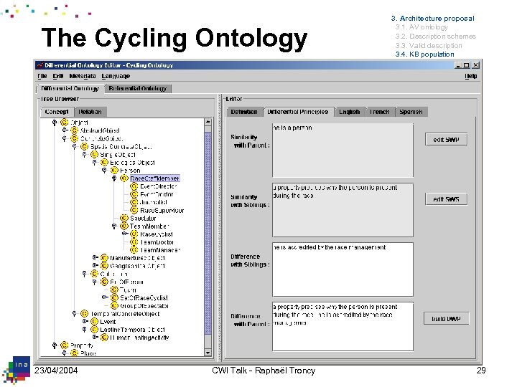
Task: Switch to the Relation tab
Action: 90,112
